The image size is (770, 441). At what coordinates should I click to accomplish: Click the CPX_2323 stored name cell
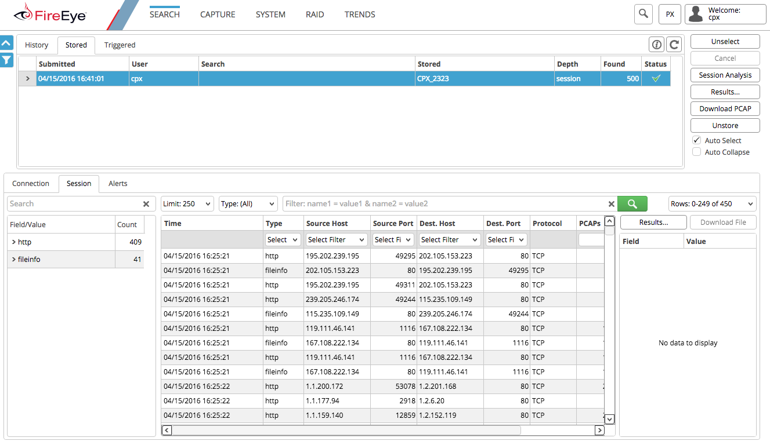coord(485,79)
